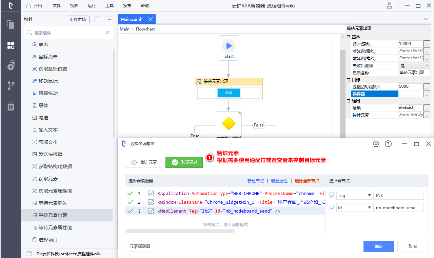Click the 指定元素 button
Image resolution: width=434 pixels, height=258 pixels.
[143, 162]
